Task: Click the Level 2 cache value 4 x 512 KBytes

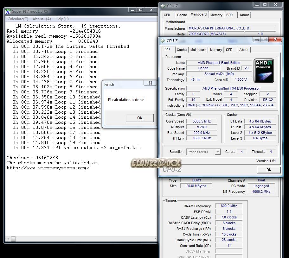Action: click(x=260, y=133)
